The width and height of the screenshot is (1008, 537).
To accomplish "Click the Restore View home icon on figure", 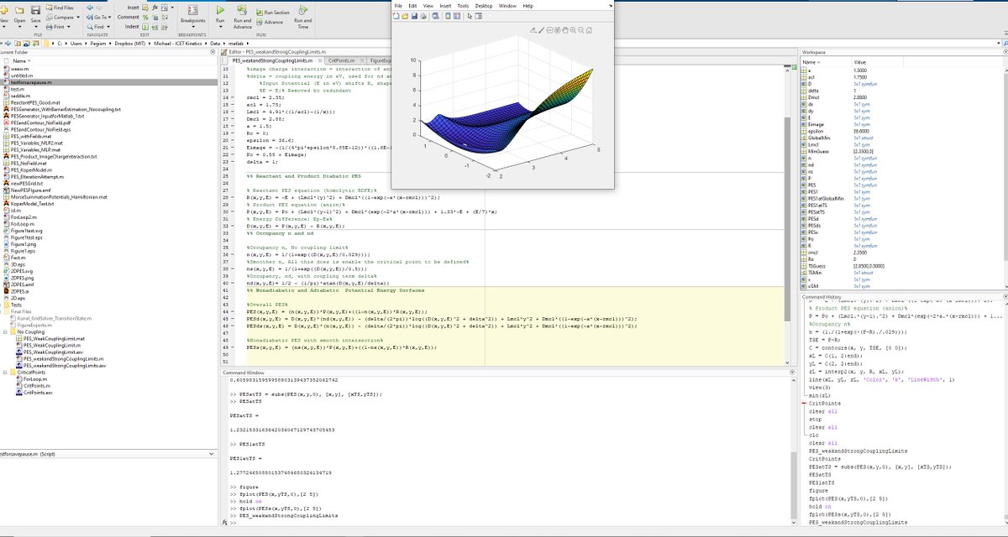I will click(x=589, y=30).
